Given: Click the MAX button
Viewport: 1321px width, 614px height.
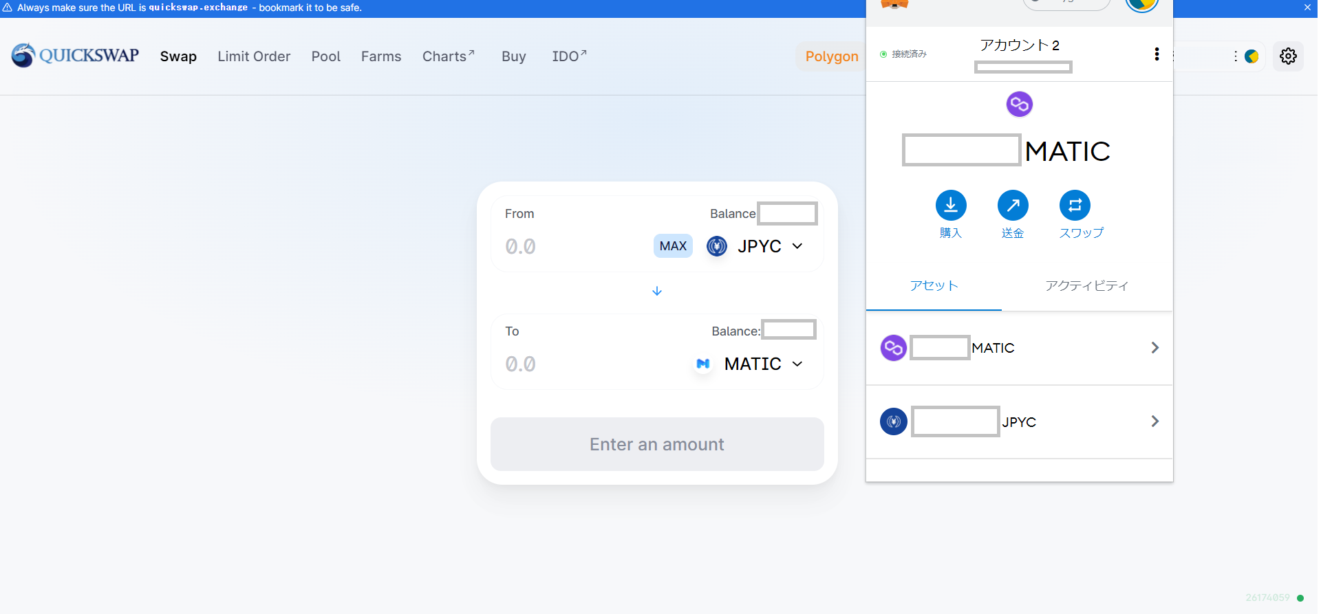Looking at the screenshot, I should 673,246.
